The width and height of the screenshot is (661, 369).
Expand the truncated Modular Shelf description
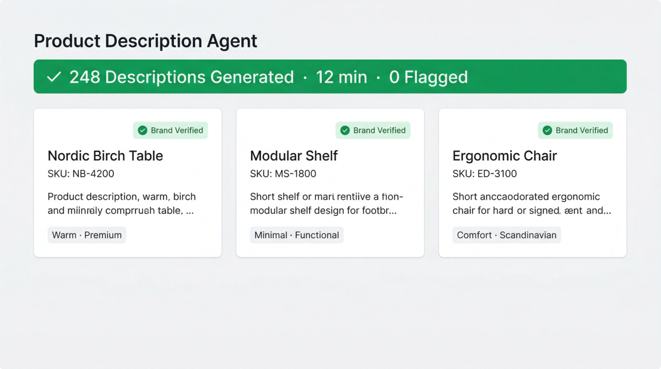point(325,203)
